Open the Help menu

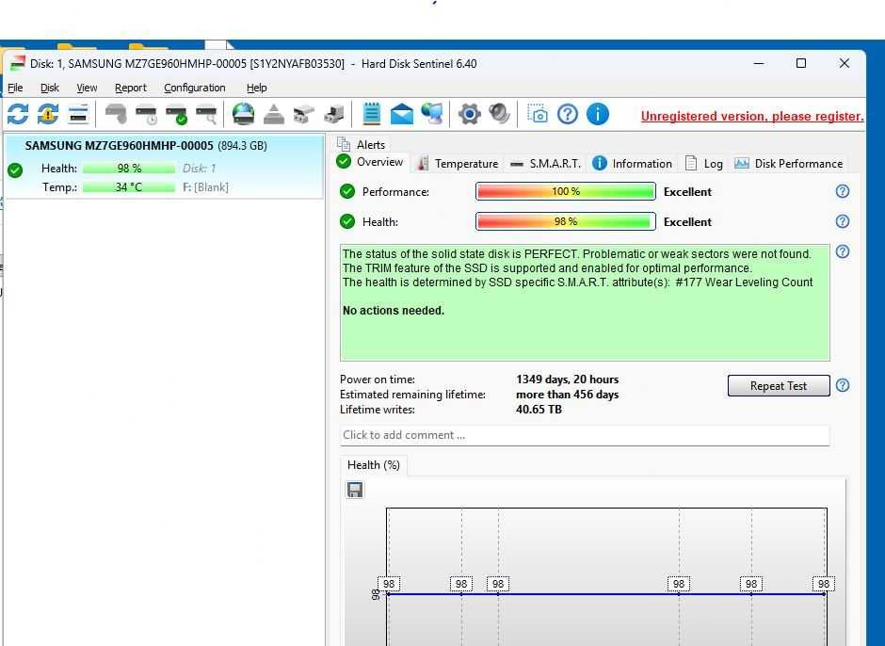coord(257,88)
